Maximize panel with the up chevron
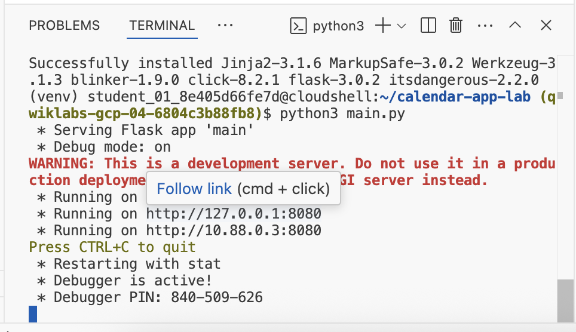 pyautogui.click(x=515, y=26)
